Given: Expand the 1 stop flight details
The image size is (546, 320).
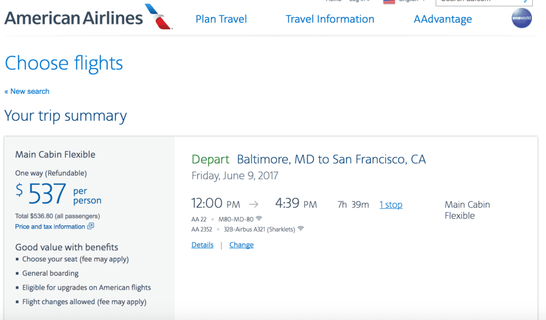Looking at the screenshot, I should 391,204.
